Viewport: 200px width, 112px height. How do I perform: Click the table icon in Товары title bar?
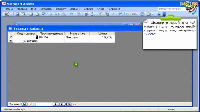10,29
